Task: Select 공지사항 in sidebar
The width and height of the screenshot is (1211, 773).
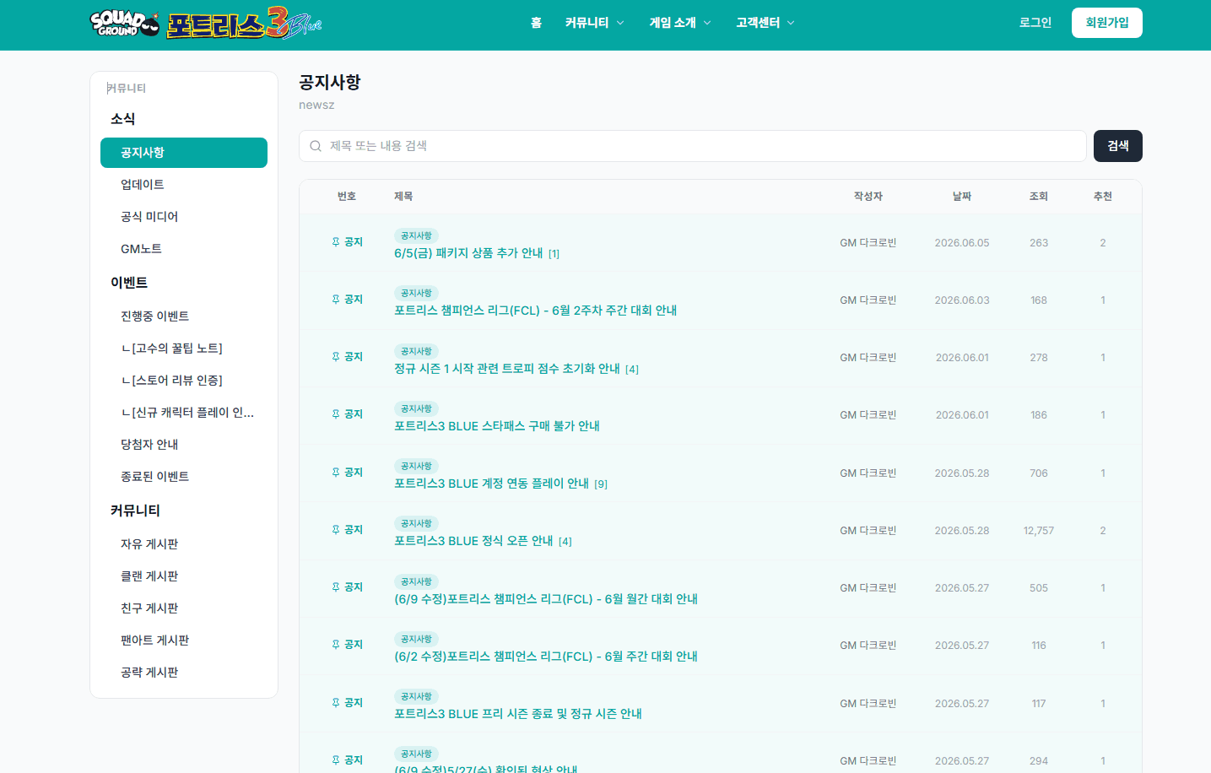Action: [184, 153]
